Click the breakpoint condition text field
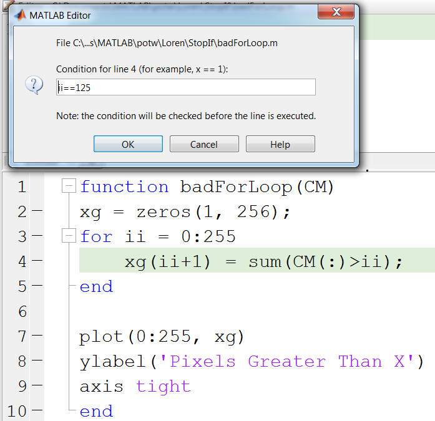The height and width of the screenshot is (421, 435). coord(185,87)
